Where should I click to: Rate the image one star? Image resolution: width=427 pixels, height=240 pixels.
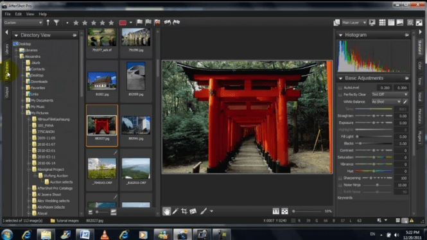point(76,22)
